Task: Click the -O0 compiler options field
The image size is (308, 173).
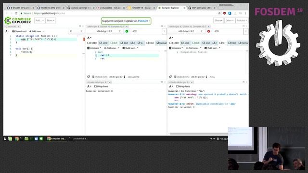Action: (x=229, y=31)
